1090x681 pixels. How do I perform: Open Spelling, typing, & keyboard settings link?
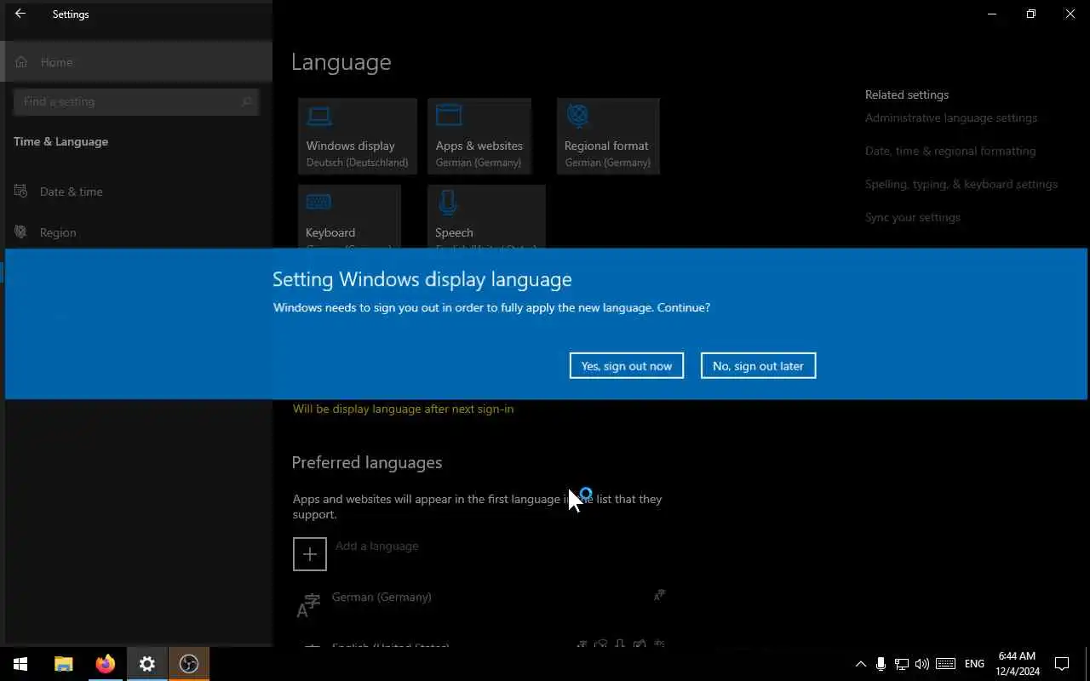[x=961, y=184]
